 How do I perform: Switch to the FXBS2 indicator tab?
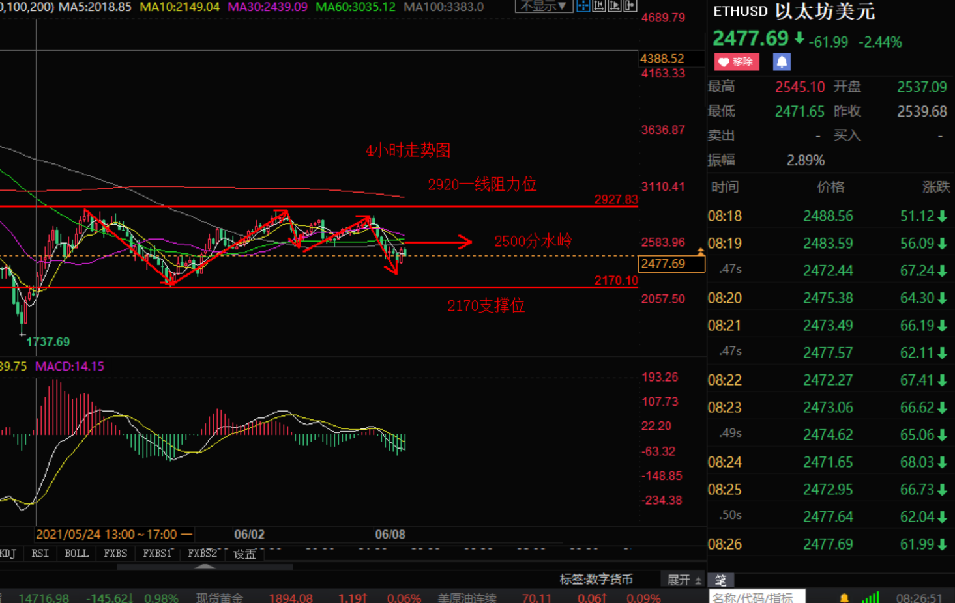click(x=202, y=554)
